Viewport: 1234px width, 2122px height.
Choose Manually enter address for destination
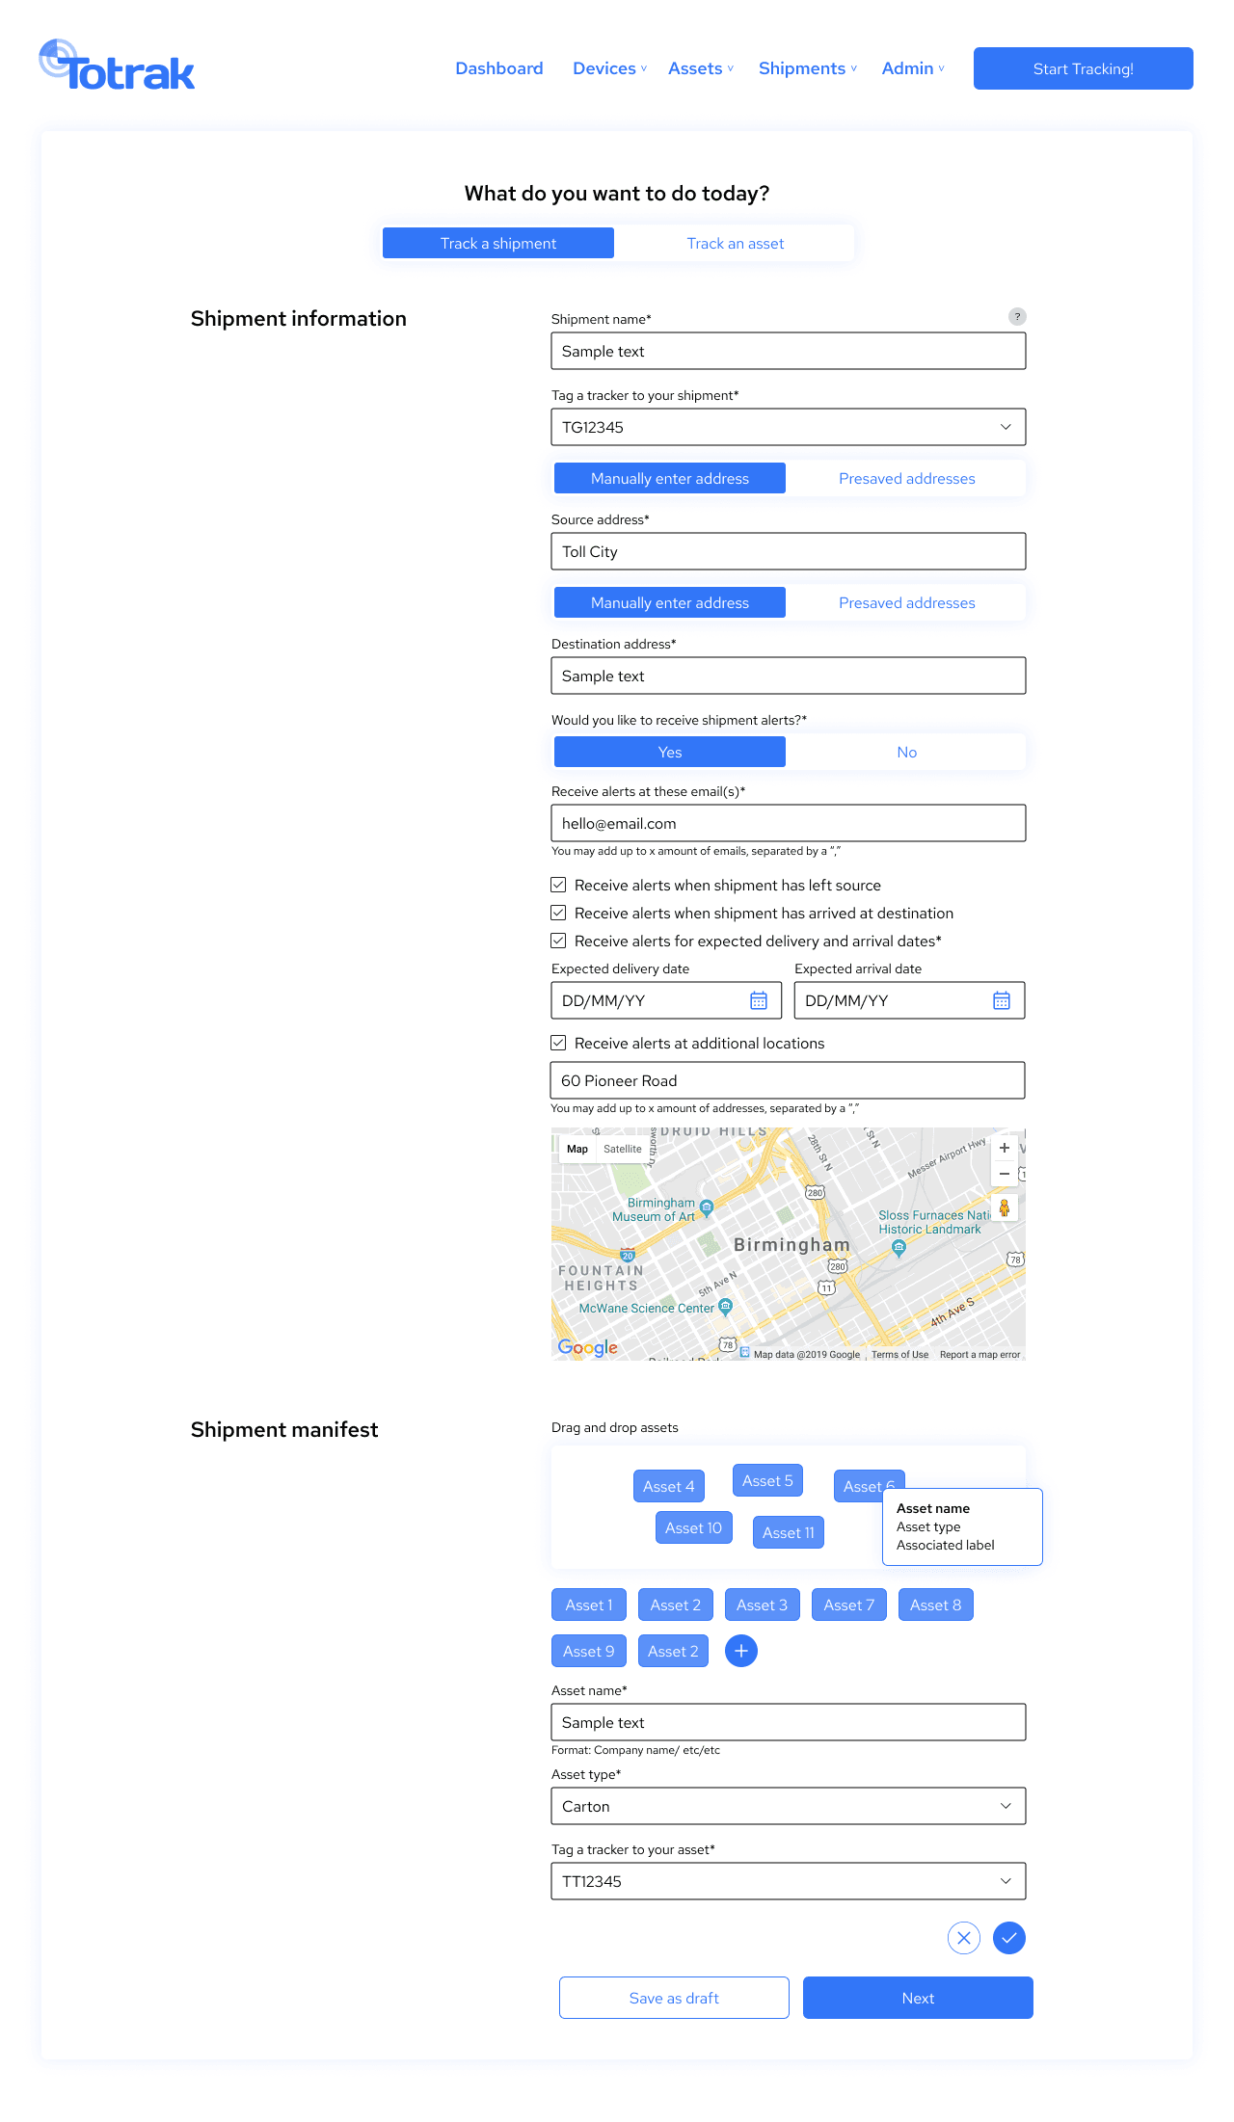point(670,602)
